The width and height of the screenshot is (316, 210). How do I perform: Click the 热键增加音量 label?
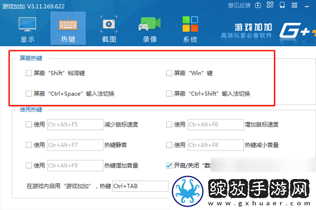pos(121,166)
